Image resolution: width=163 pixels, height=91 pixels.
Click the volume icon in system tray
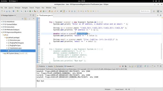(x=156, y=1)
